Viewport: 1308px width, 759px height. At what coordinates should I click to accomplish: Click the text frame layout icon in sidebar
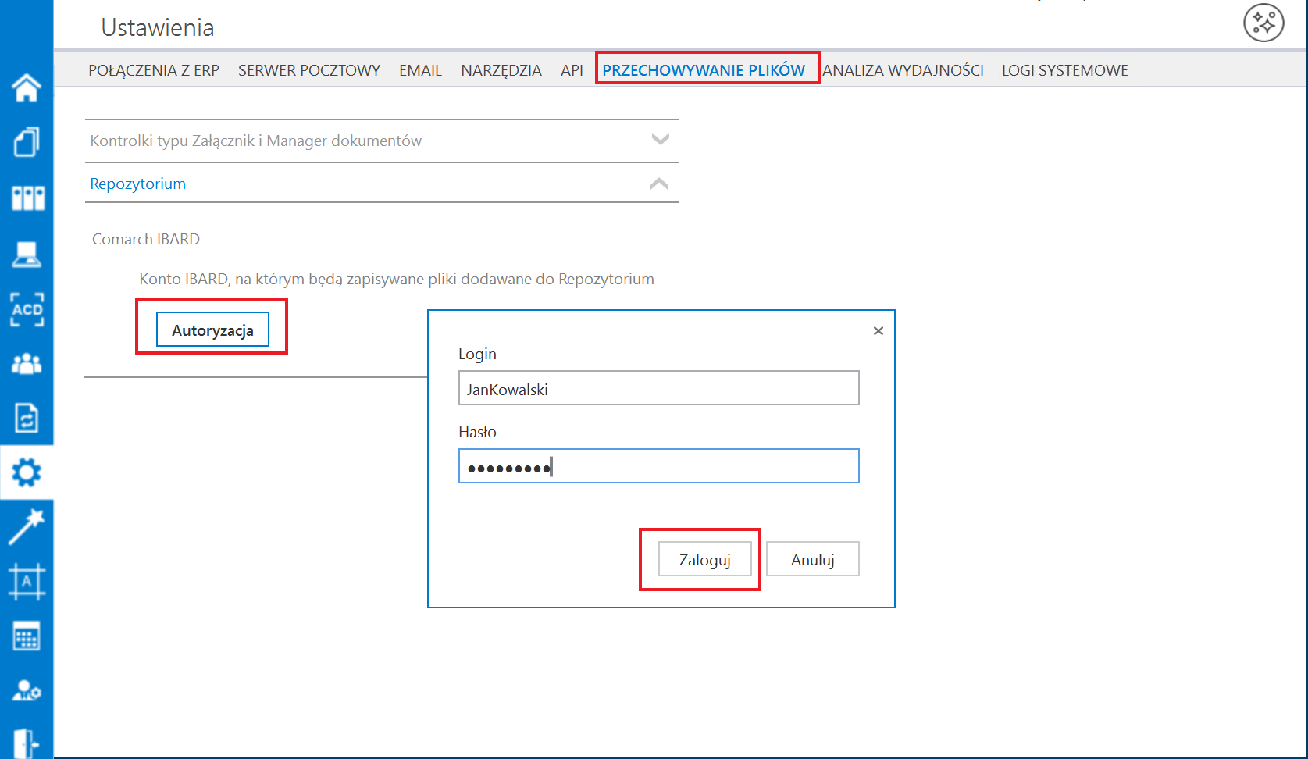click(27, 583)
